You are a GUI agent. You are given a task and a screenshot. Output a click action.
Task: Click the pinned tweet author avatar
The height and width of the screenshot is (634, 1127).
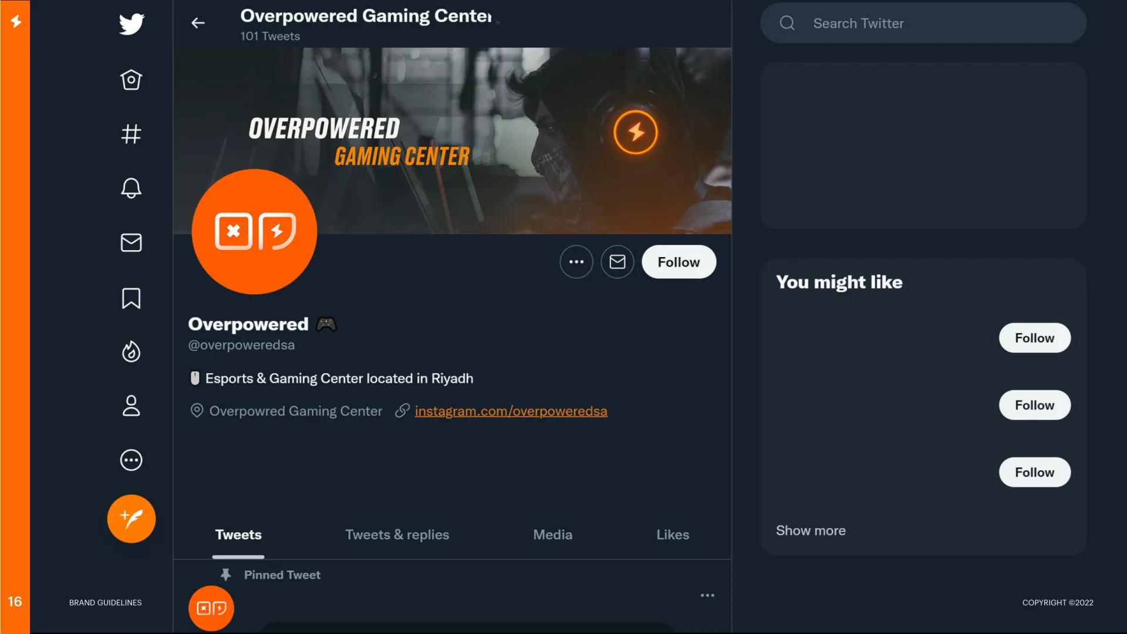pos(211,608)
